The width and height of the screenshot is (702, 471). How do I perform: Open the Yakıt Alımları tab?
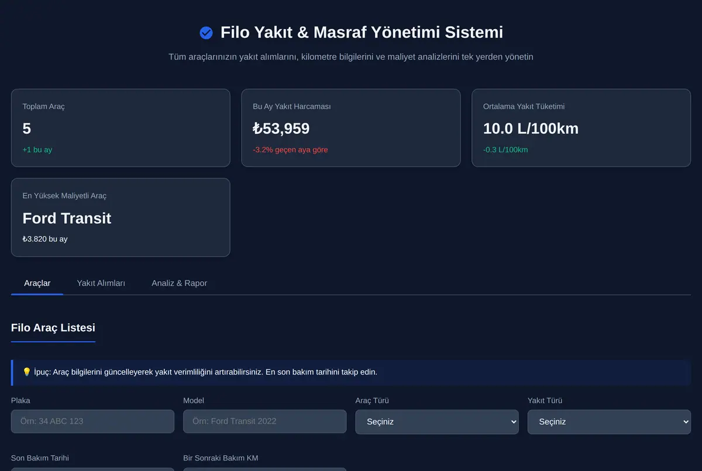coord(101,283)
